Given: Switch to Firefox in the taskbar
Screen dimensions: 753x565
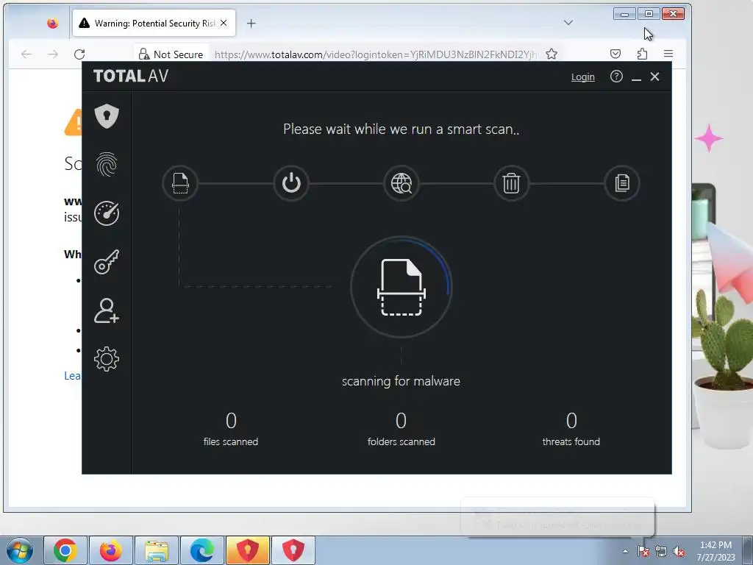Looking at the screenshot, I should [111, 550].
